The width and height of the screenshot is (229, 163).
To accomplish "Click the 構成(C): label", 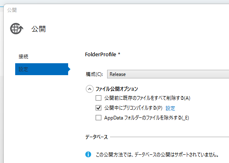I will [x=94, y=74].
